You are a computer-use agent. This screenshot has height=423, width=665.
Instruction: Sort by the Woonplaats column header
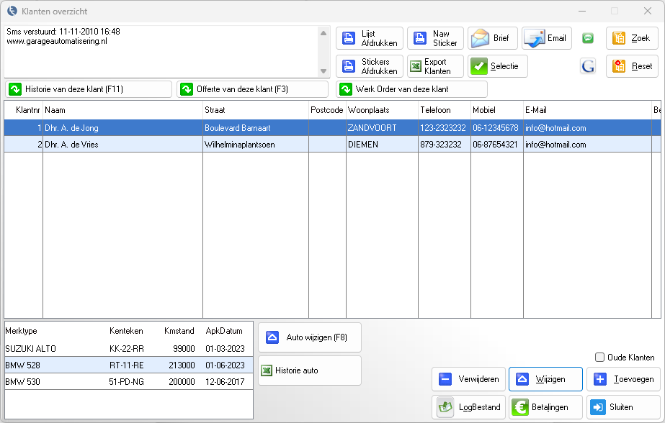381,110
